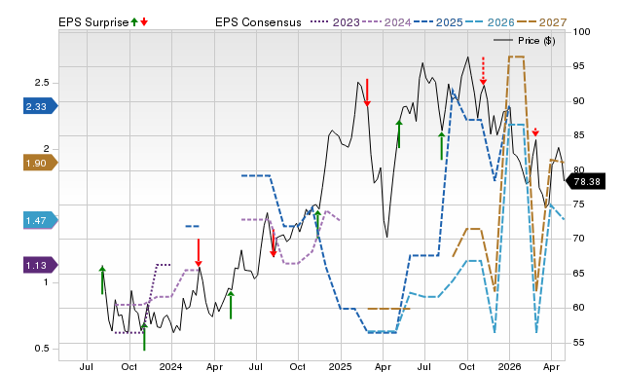Click the 1.47 light blue EPS tag
The width and height of the screenshot is (623, 372).
click(41, 220)
